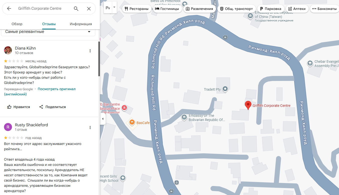
Task: Share the review via Поделиться
Action: coord(52,107)
